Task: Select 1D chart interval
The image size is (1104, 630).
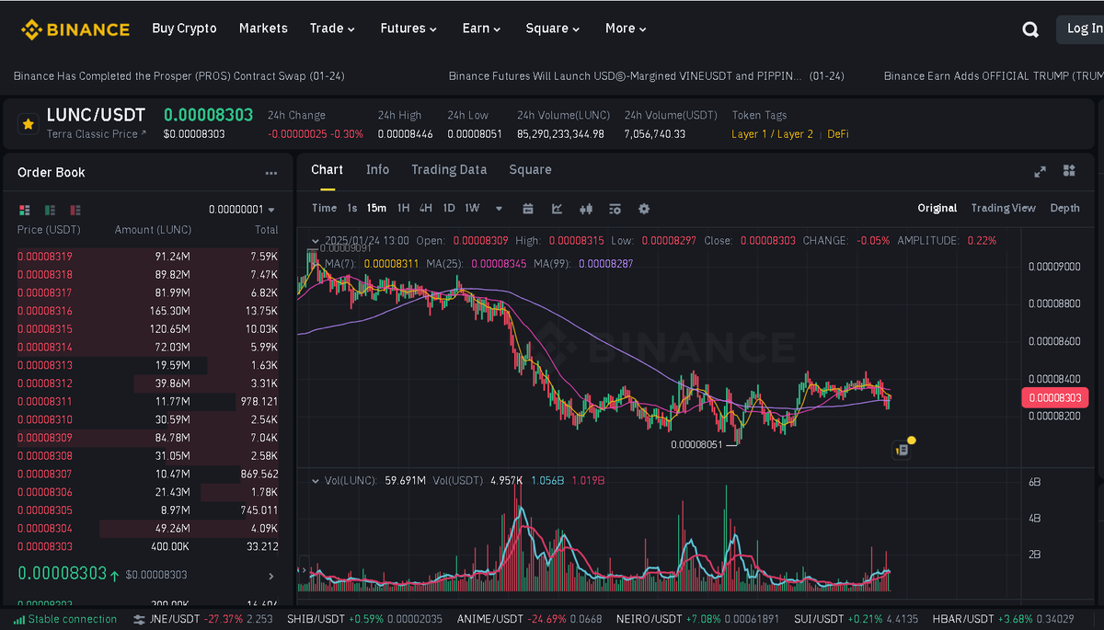Action: tap(449, 208)
